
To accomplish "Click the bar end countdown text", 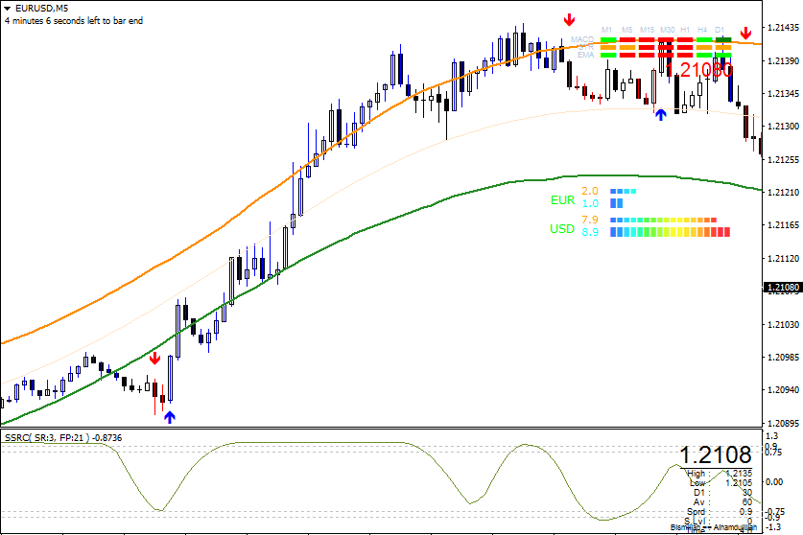I will [74, 20].
